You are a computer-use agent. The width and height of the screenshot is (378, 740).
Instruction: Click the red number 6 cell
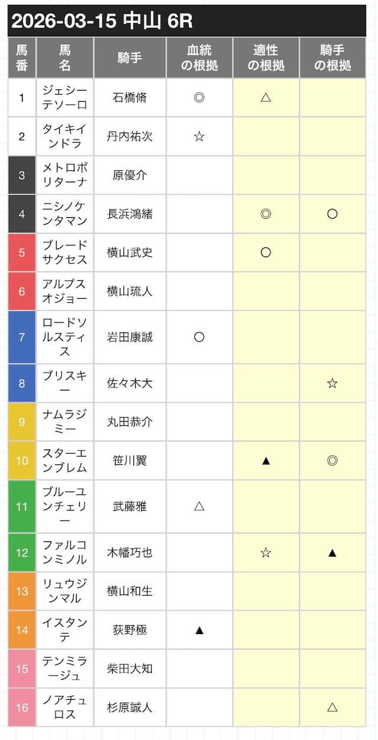pos(22,291)
